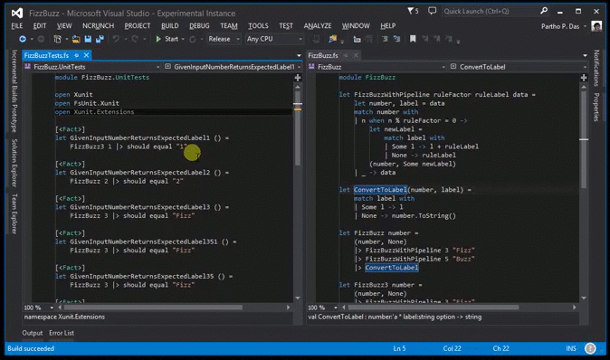Click the Redo arrow icon
Screen dimensions: 610x360
[x=135, y=39]
